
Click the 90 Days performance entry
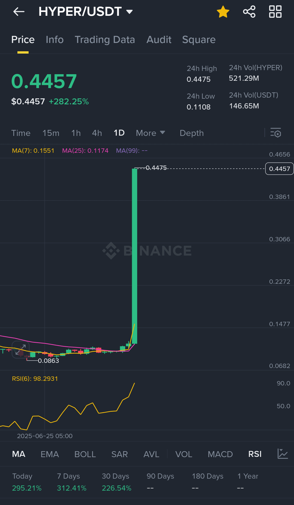[x=160, y=482]
